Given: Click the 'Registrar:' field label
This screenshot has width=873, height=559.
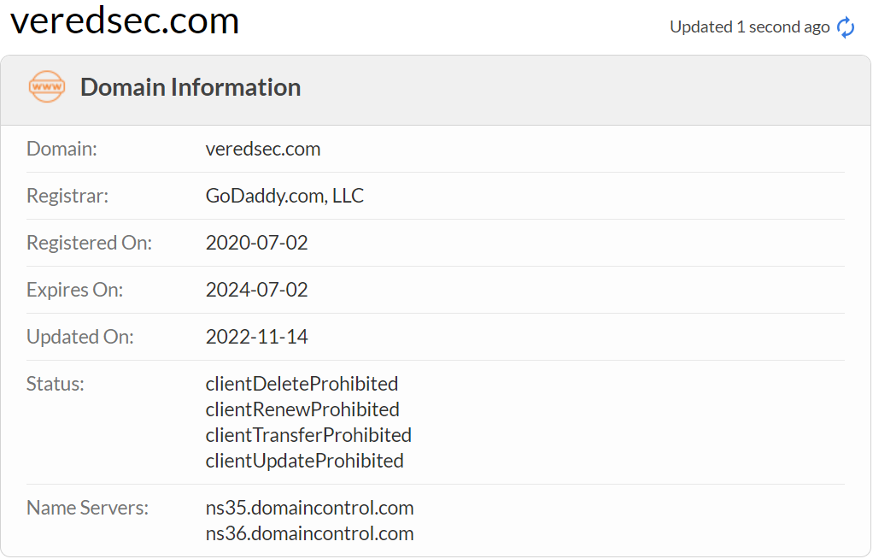Looking at the screenshot, I should pyautogui.click(x=67, y=196).
